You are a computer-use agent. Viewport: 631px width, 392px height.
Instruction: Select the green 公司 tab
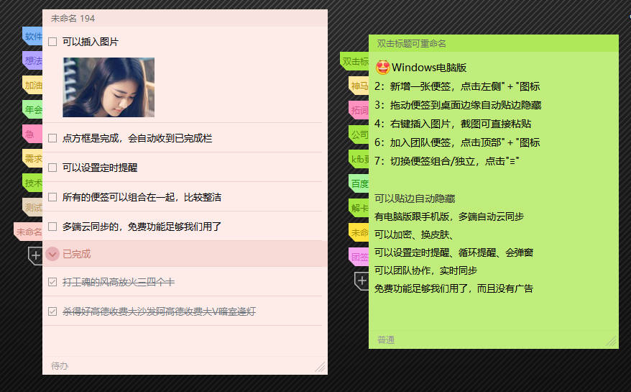[x=359, y=135]
